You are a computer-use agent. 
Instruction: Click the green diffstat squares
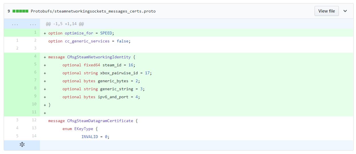click(x=20, y=11)
